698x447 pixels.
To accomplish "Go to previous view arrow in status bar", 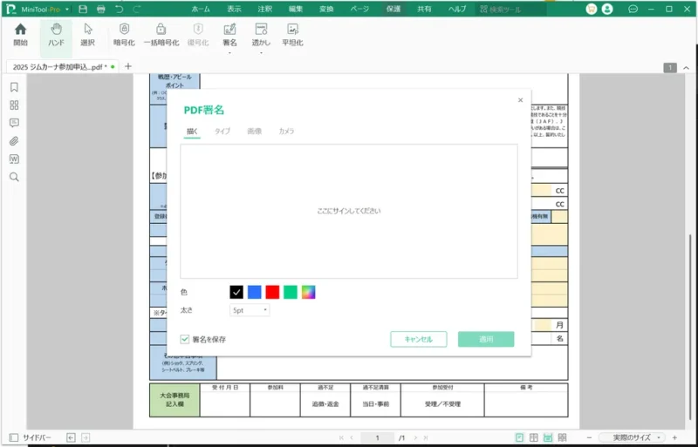I will pos(71,437).
